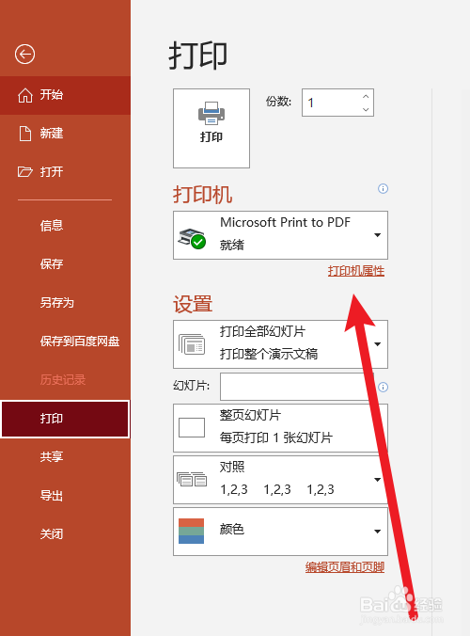Select 开始 in the sidebar
470x636 pixels.
click(65, 95)
